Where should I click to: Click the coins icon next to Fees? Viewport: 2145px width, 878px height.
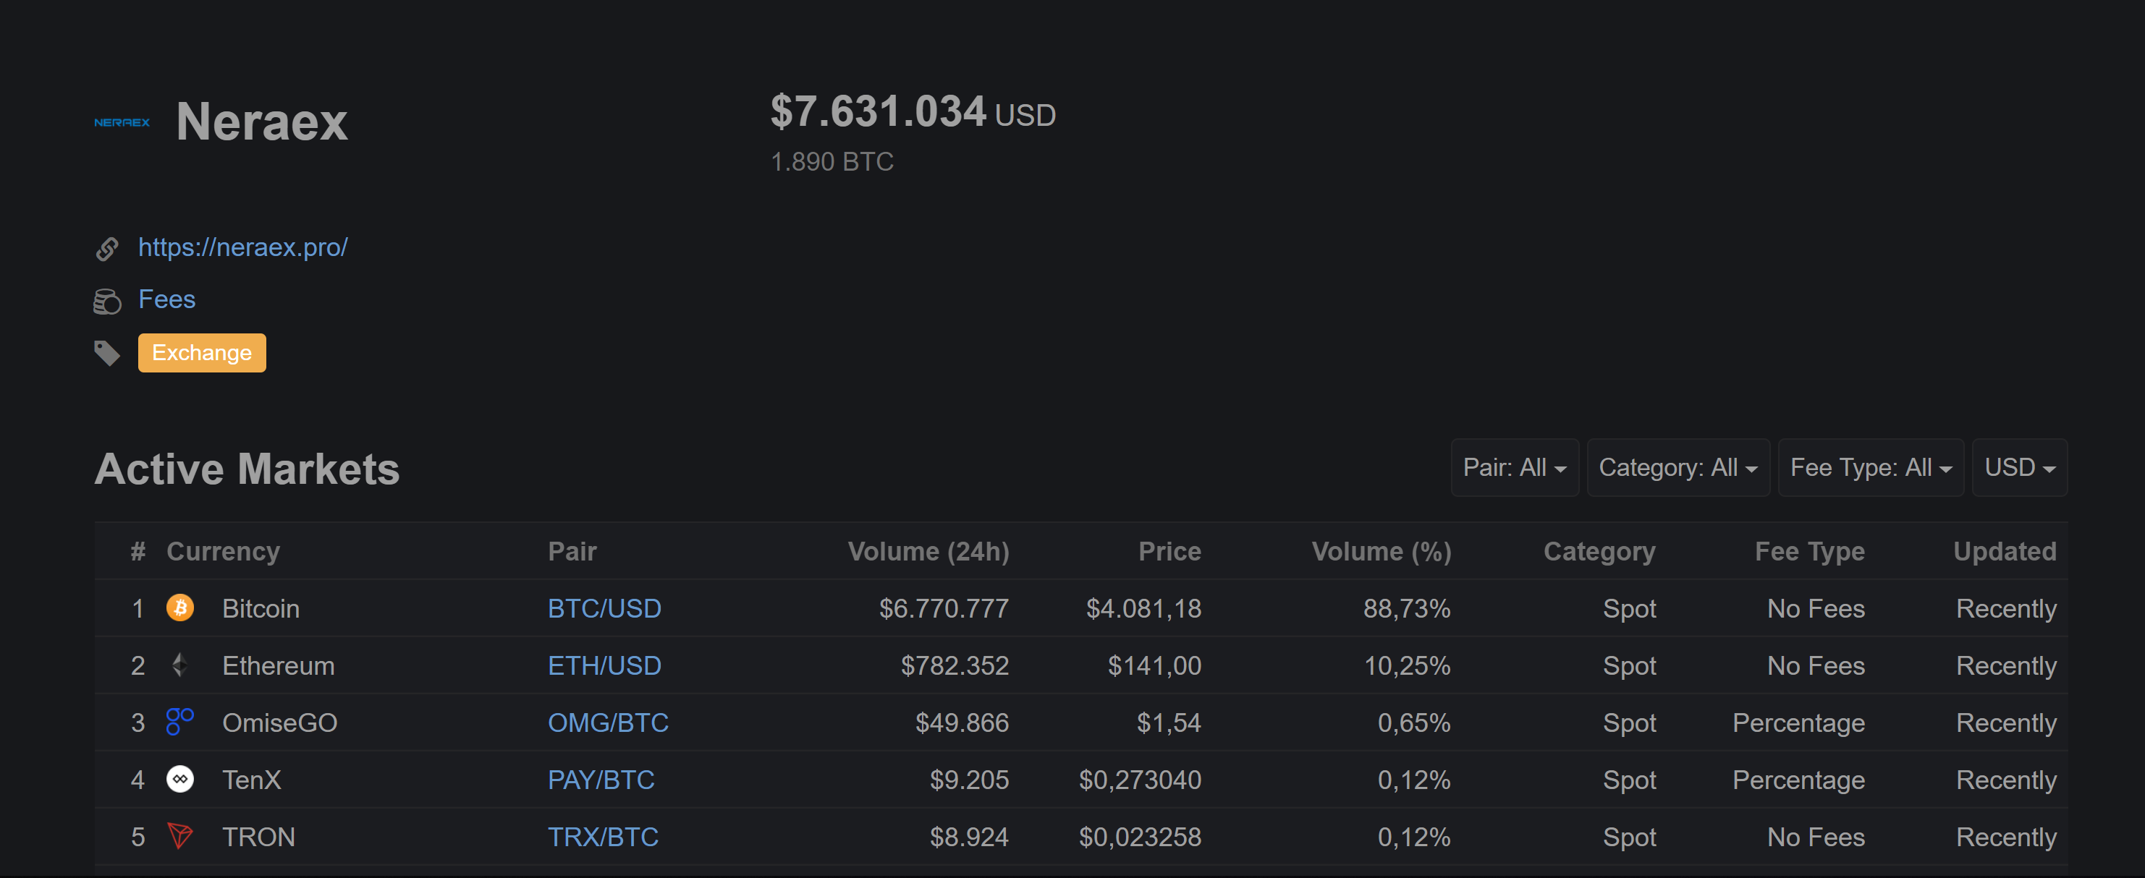pos(106,302)
